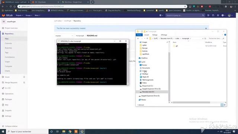Open the Projects dropdown in GitLab navbar
The image size is (238, 134).
19,15
